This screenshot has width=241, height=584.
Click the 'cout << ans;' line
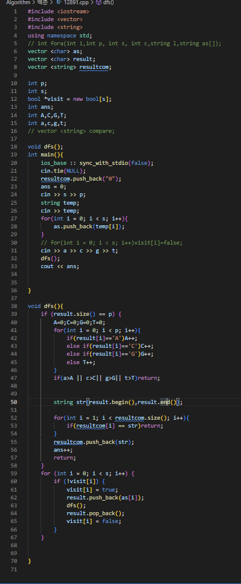60,266
